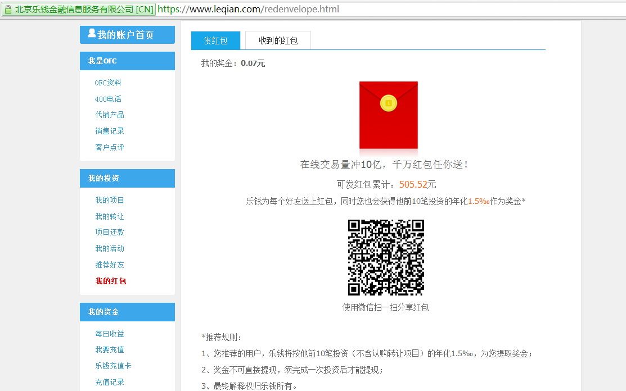Open the 充值记录 link
Screen dimensions: 626x391
(110, 382)
